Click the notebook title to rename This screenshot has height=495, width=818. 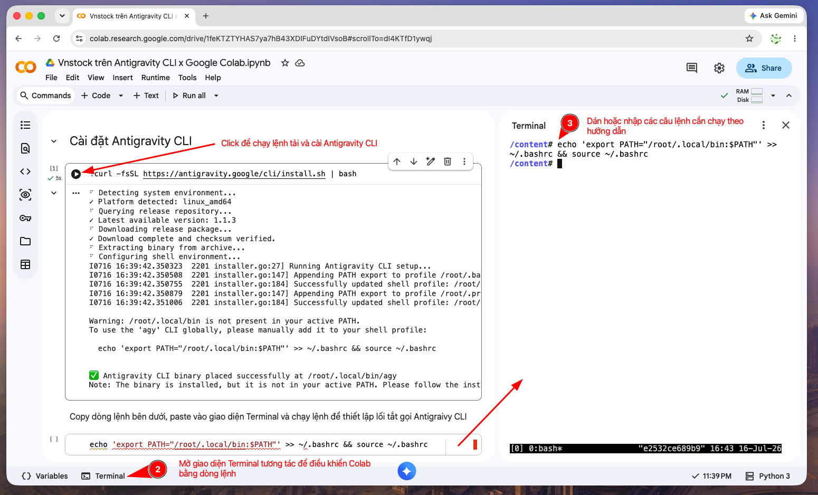pyautogui.click(x=164, y=63)
